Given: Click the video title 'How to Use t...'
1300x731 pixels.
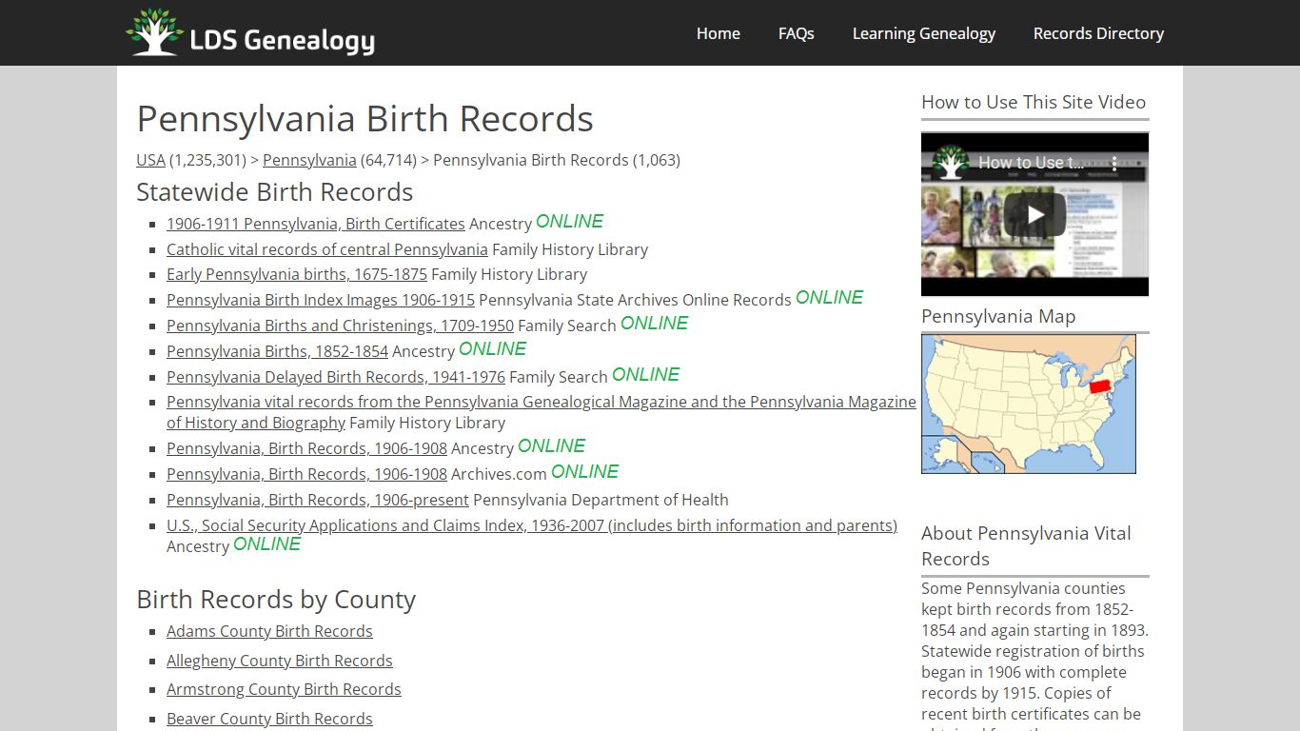Looking at the screenshot, I should (x=1031, y=163).
